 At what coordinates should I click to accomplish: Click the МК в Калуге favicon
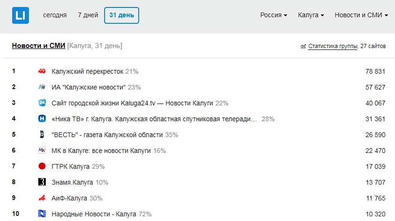click(42, 151)
